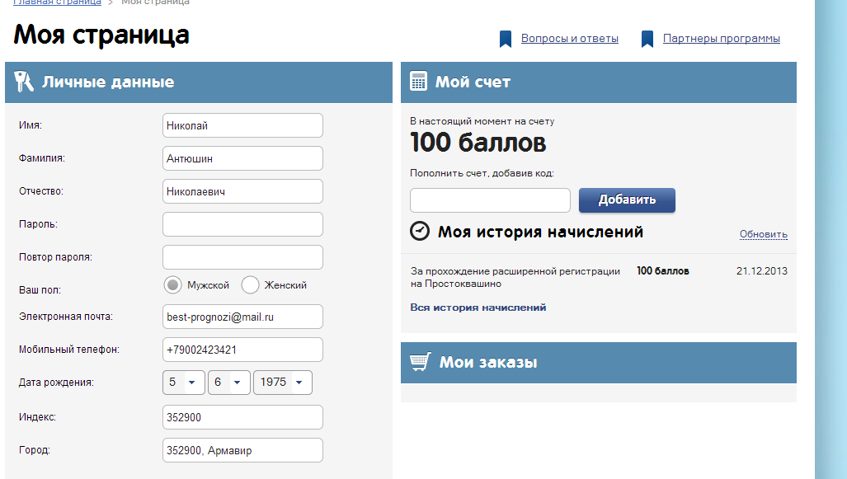Image resolution: width=847 pixels, height=479 pixels.
Task: Click the history entry За прохождение расширенной регистрации
Action: pos(515,277)
